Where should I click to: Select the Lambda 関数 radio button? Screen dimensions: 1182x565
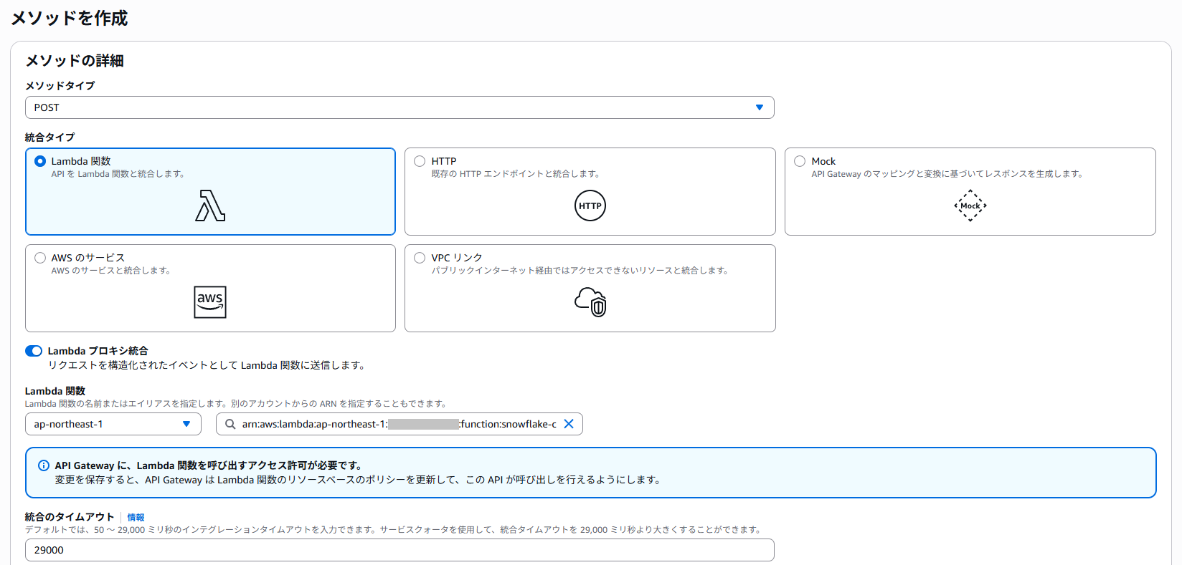(x=40, y=161)
